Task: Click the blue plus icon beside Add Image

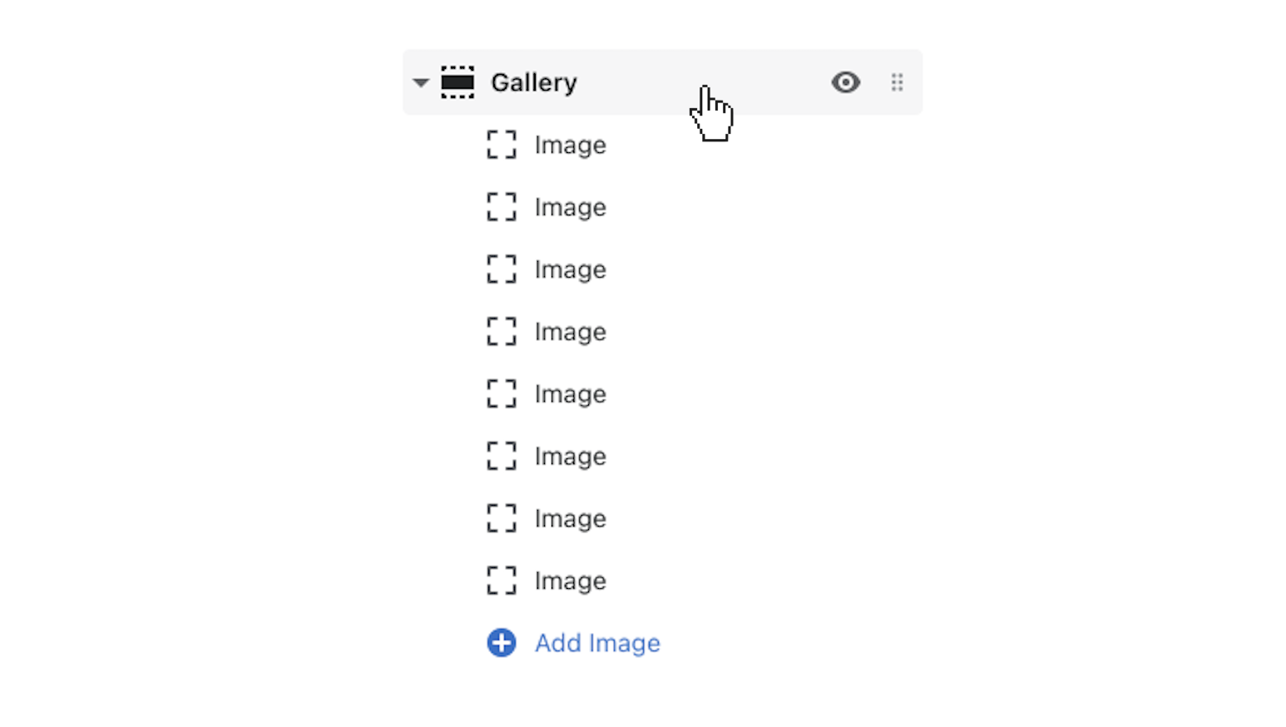Action: (x=501, y=642)
